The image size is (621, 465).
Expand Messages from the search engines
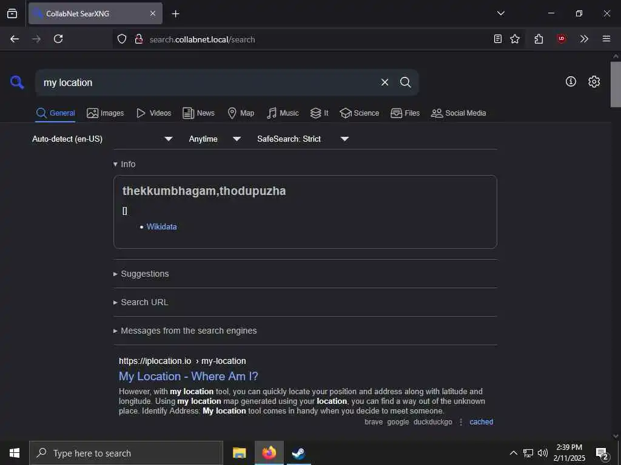[185, 331]
